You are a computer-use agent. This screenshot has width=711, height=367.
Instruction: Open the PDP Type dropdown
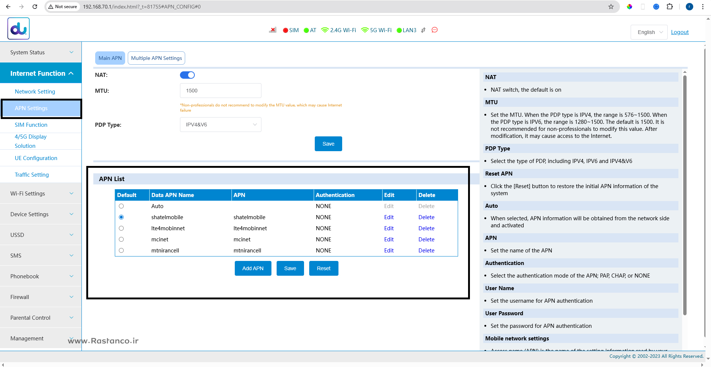point(221,125)
